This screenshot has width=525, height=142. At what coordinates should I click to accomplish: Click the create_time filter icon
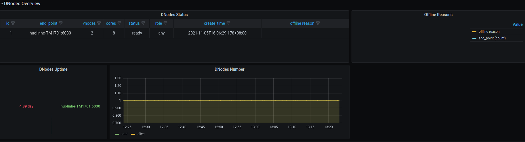click(228, 23)
